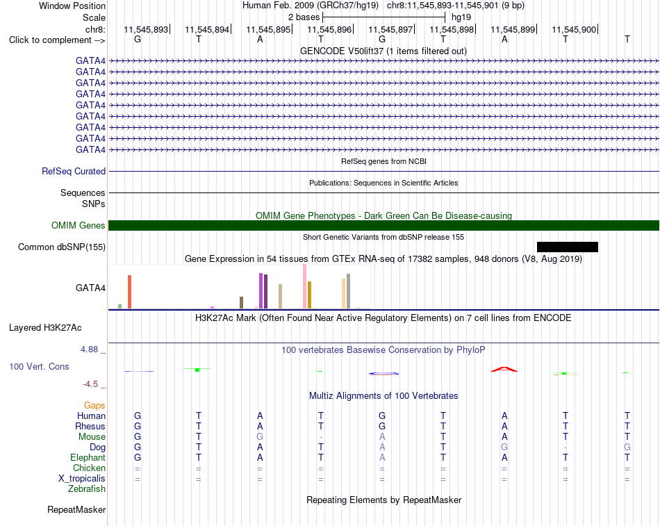Image resolution: width=660 pixels, height=526 pixels.
Task: Click the 'chr8:' ruler label
Action: 95,29
